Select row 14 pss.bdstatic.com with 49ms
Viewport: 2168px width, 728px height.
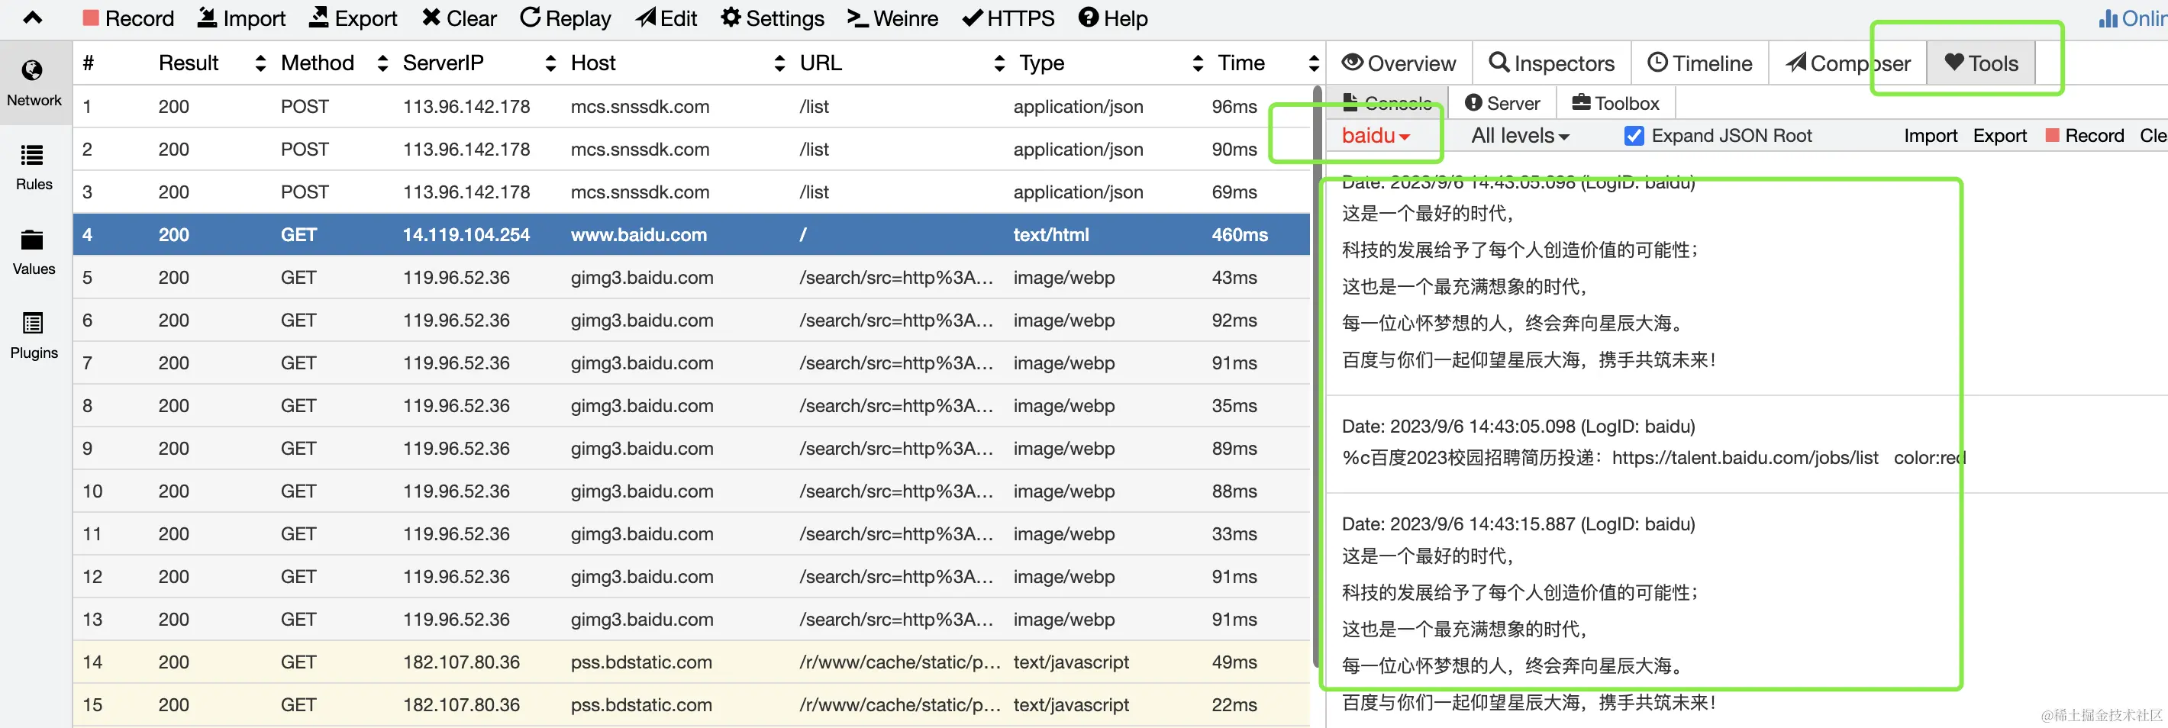click(x=691, y=662)
